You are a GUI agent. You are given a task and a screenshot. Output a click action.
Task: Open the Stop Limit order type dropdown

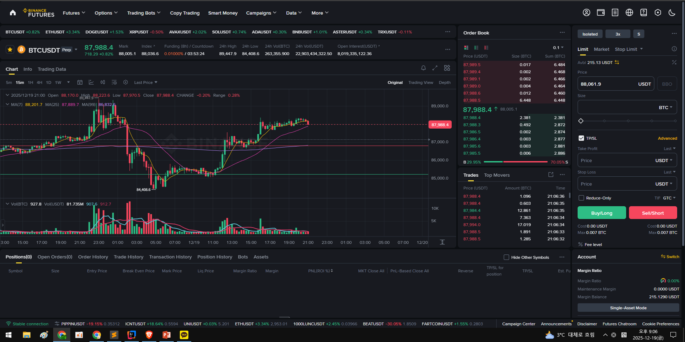click(x=629, y=49)
